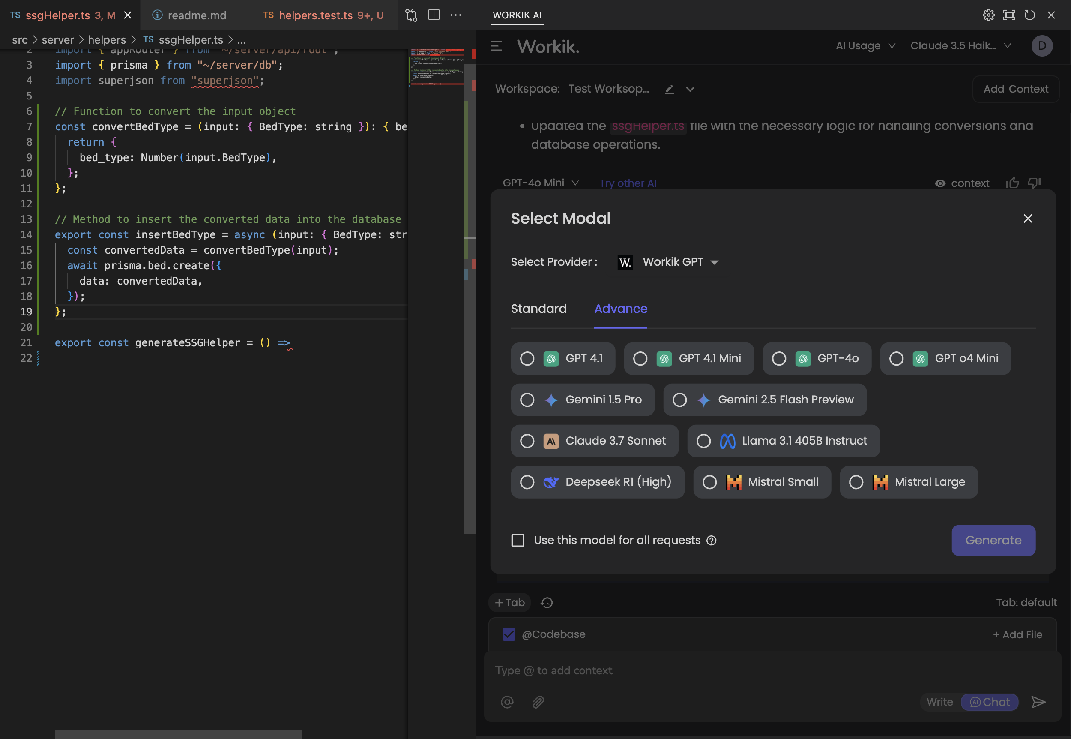Place cursor on line 19 in editor
Image resolution: width=1071 pixels, height=739 pixels.
click(231, 312)
